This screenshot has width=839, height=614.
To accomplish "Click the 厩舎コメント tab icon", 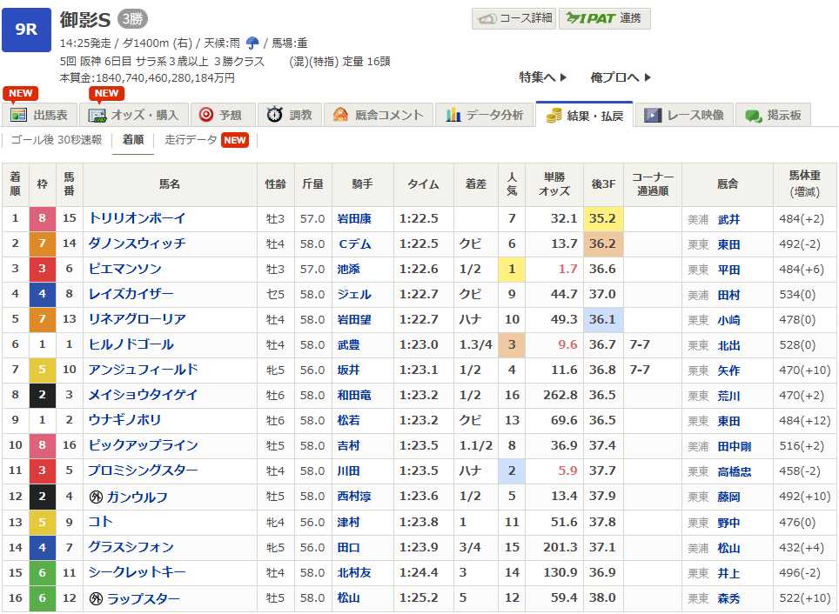I will (x=340, y=115).
